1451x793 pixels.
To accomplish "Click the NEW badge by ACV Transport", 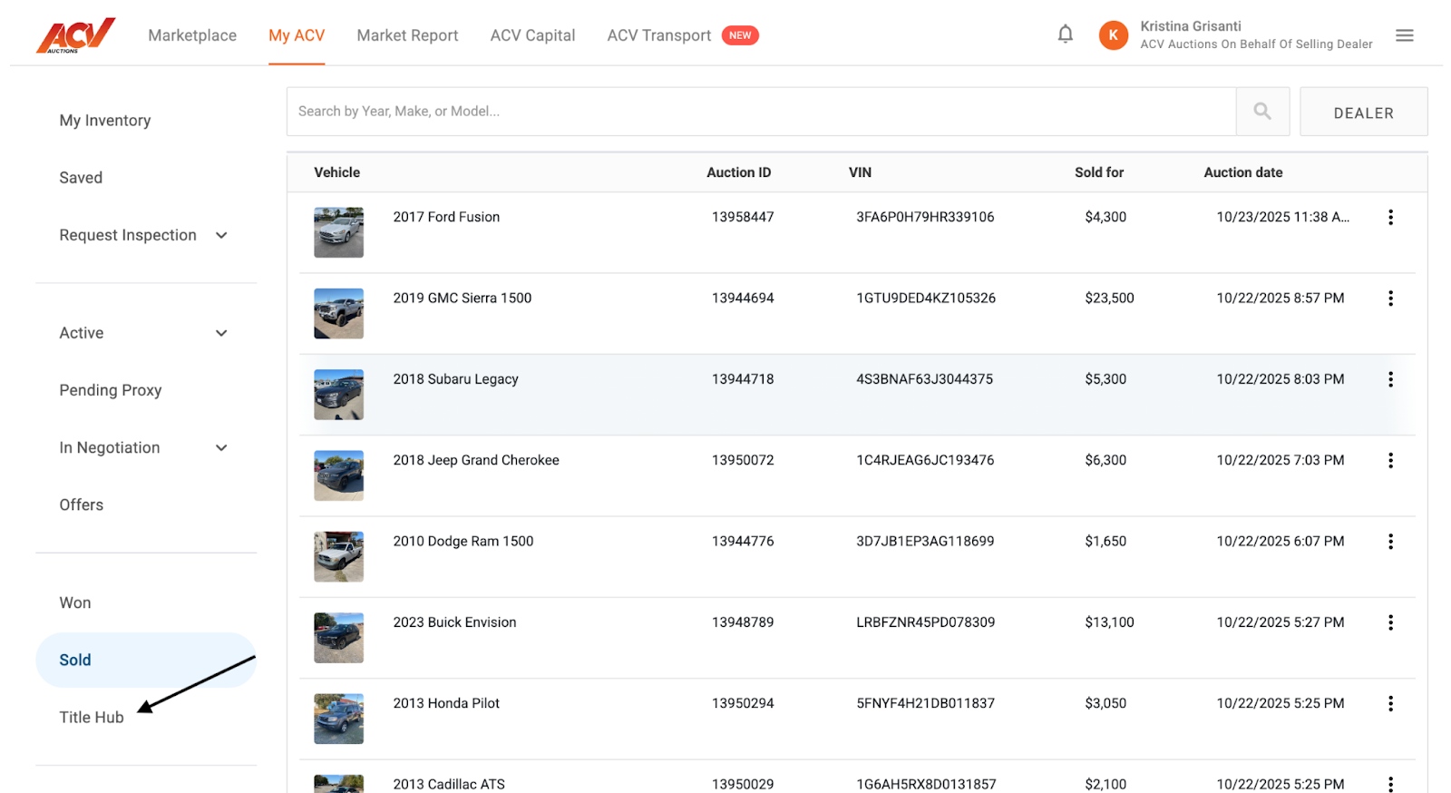I will (740, 35).
